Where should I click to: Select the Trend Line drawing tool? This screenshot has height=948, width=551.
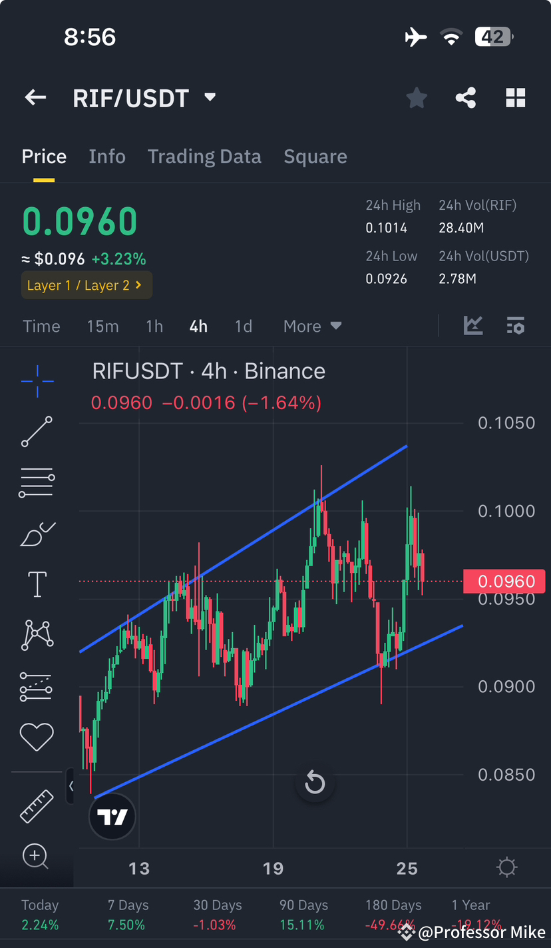click(x=37, y=432)
